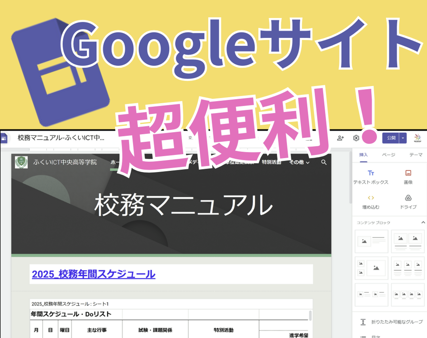Click the 特別活動 column header in table
This screenshot has height=338, width=427.
pos(223,330)
